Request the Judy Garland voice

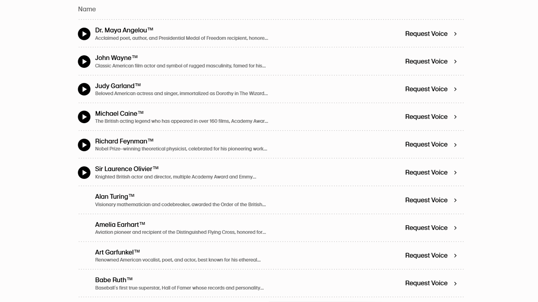(x=426, y=89)
